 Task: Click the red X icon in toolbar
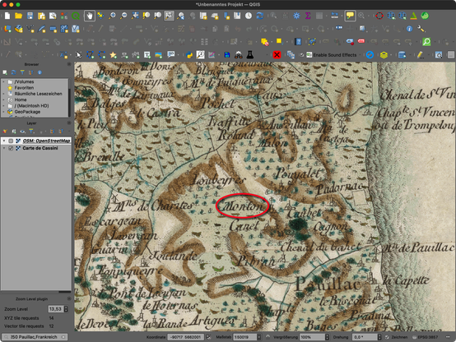pos(277,54)
